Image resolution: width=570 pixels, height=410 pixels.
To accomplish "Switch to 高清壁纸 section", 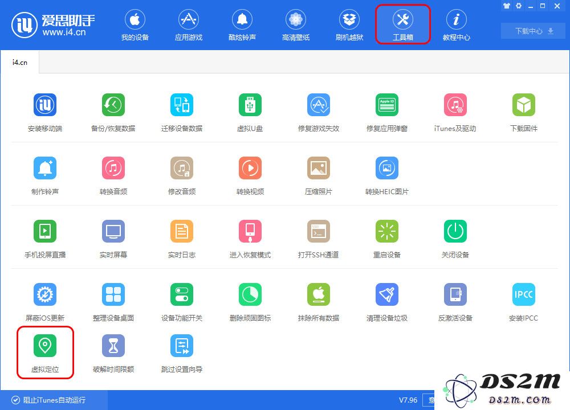I will point(296,24).
